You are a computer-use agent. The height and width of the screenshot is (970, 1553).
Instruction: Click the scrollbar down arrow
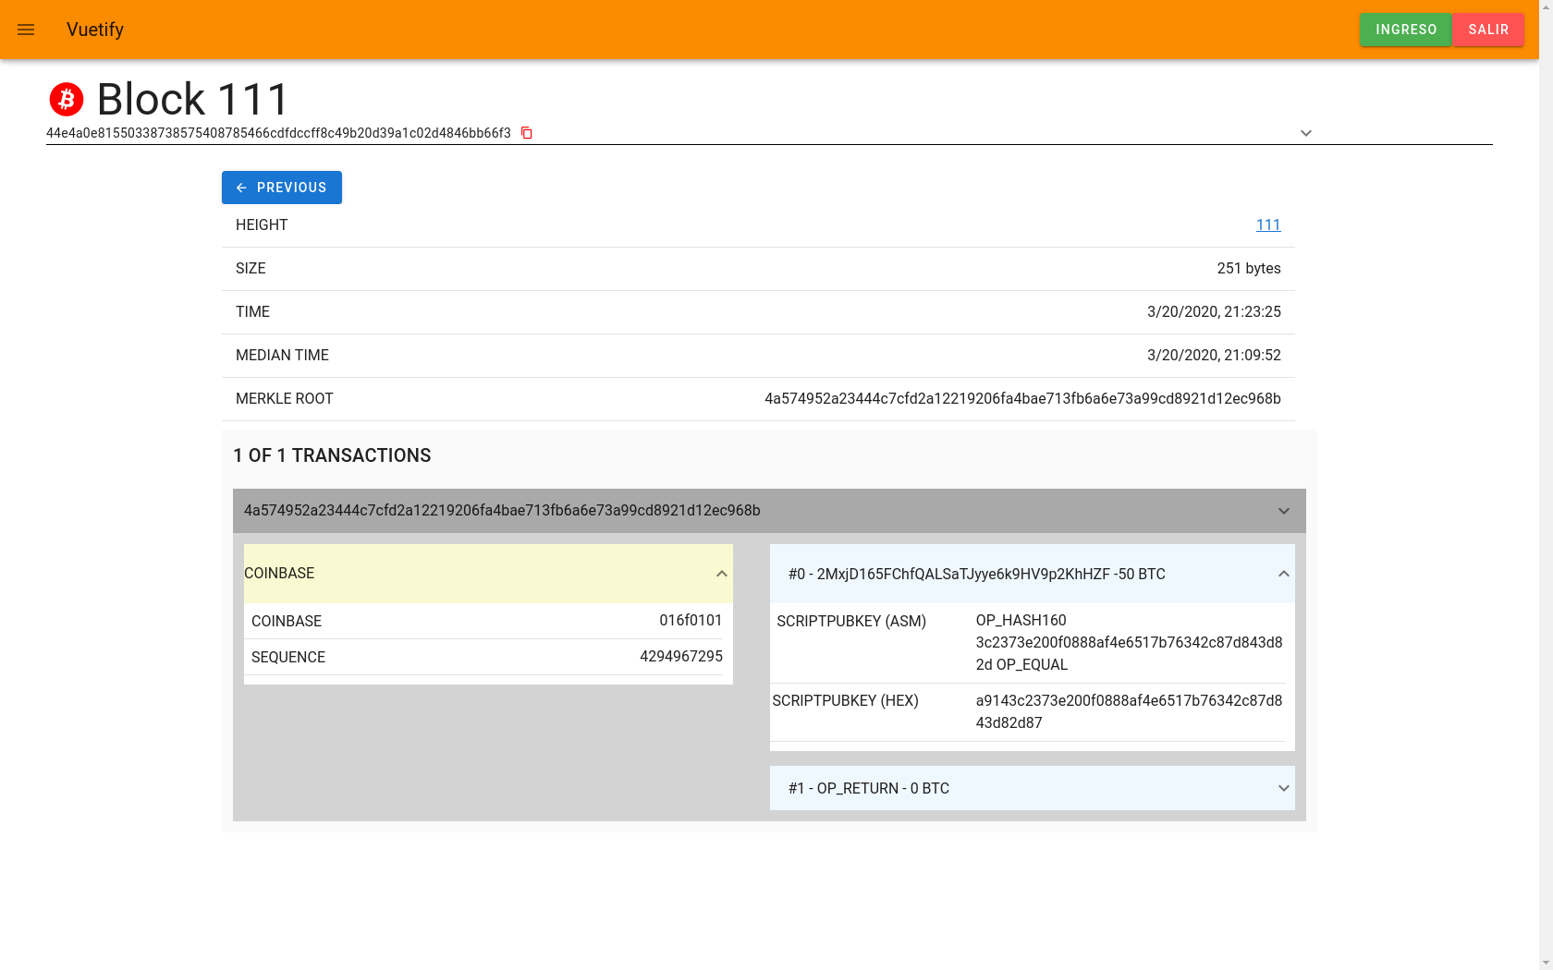1546,963
